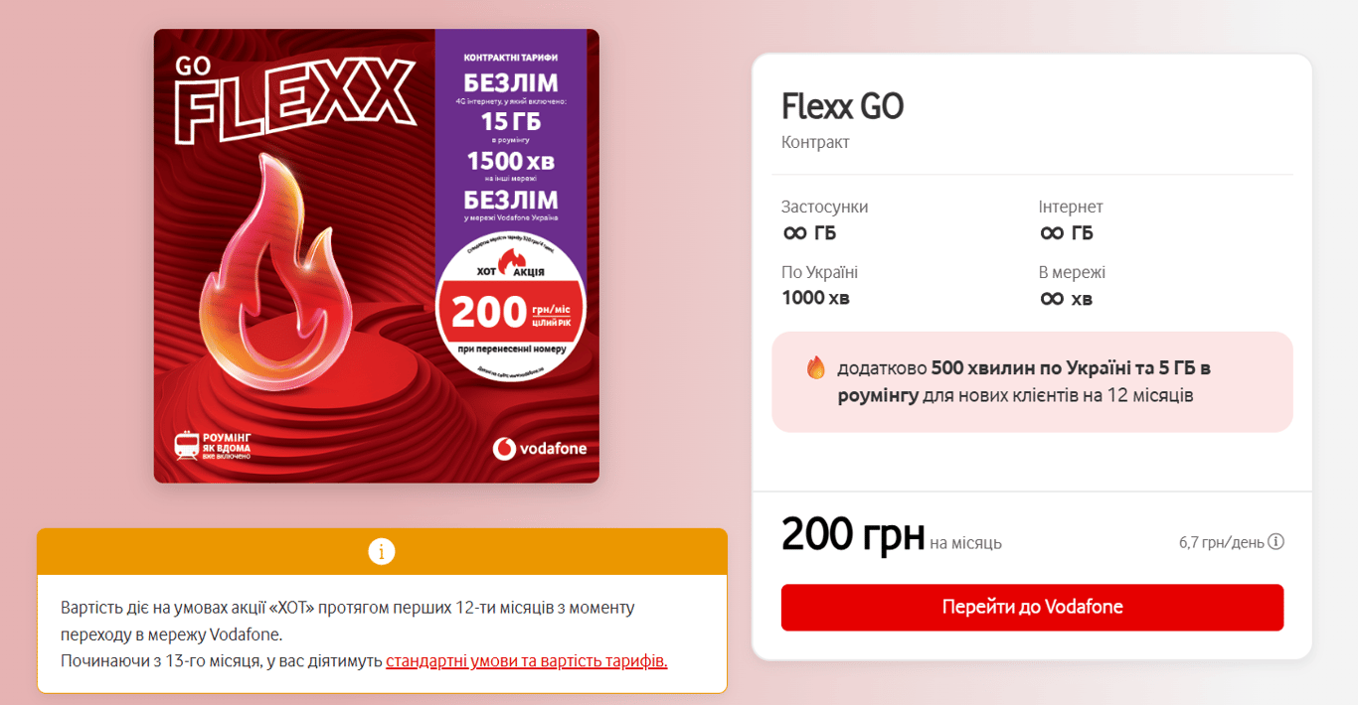Click the Flexx GO tariff title
The width and height of the screenshot is (1358, 705).
(x=842, y=106)
